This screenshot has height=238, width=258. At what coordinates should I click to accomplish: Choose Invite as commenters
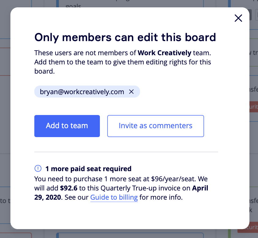coord(155,126)
